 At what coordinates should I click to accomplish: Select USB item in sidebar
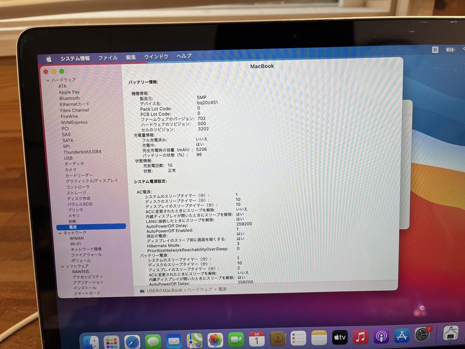[68, 158]
